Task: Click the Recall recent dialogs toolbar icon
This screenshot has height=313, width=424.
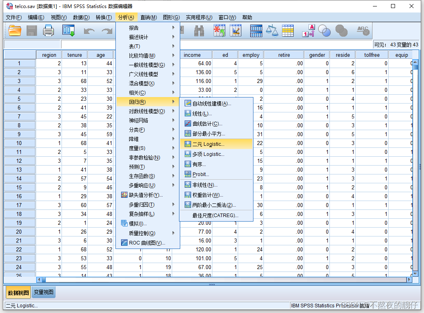Action: (x=68, y=31)
